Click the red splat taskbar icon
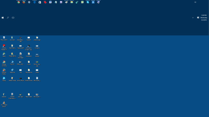 [x=45, y=2]
